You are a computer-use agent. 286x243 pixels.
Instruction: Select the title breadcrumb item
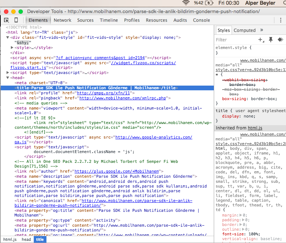(x=40, y=239)
